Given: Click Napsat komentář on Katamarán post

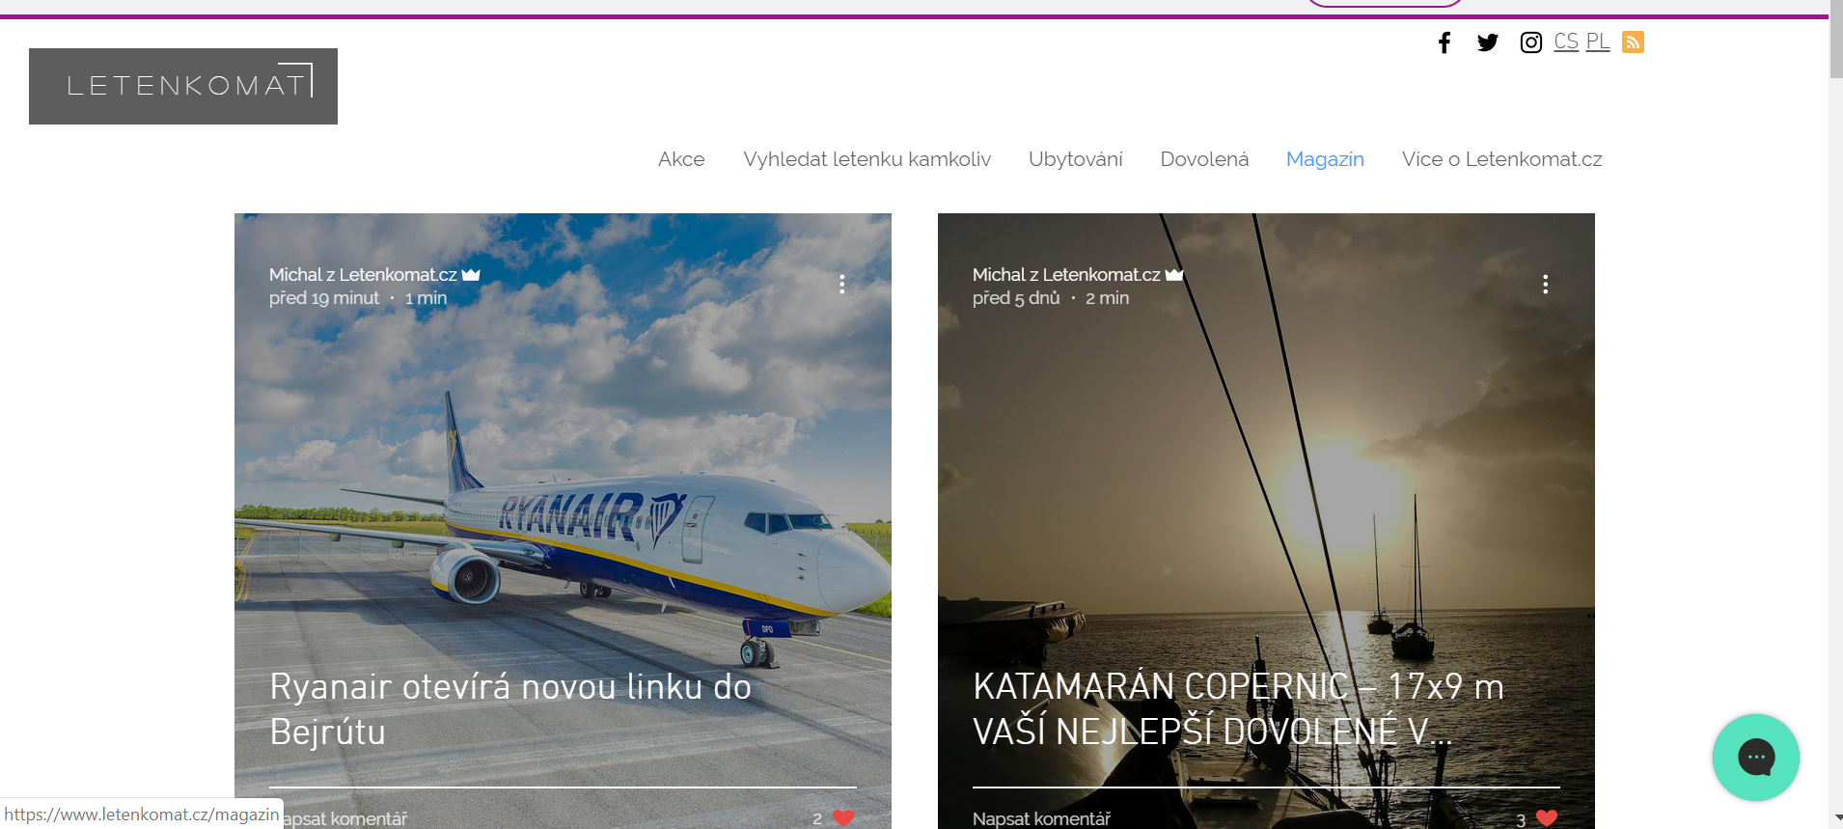Looking at the screenshot, I should point(1041,818).
